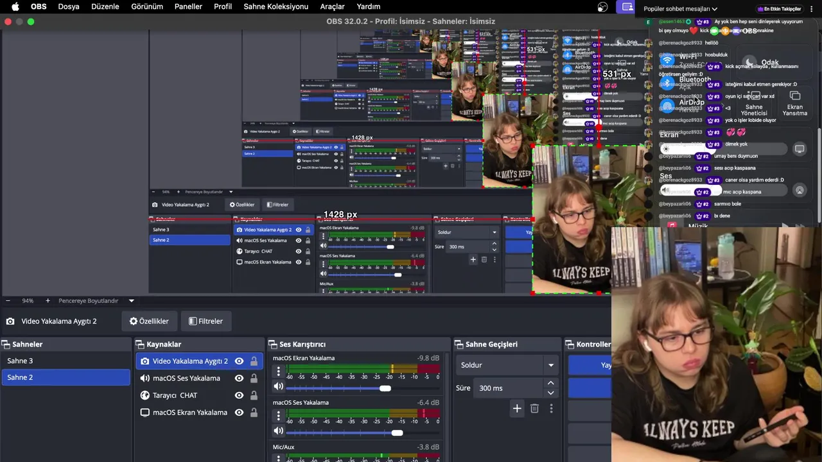Click the Ekran Yansıtma tile

(795, 103)
